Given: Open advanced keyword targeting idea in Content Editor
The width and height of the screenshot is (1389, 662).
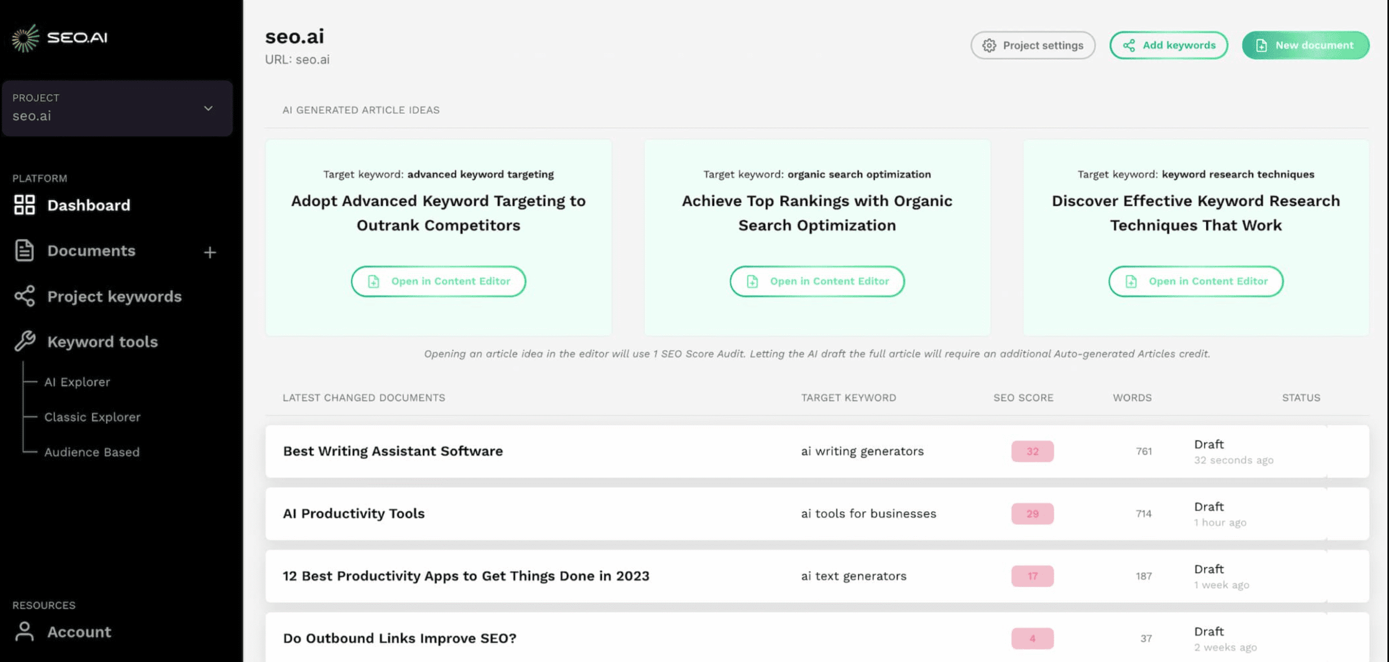Looking at the screenshot, I should (438, 281).
